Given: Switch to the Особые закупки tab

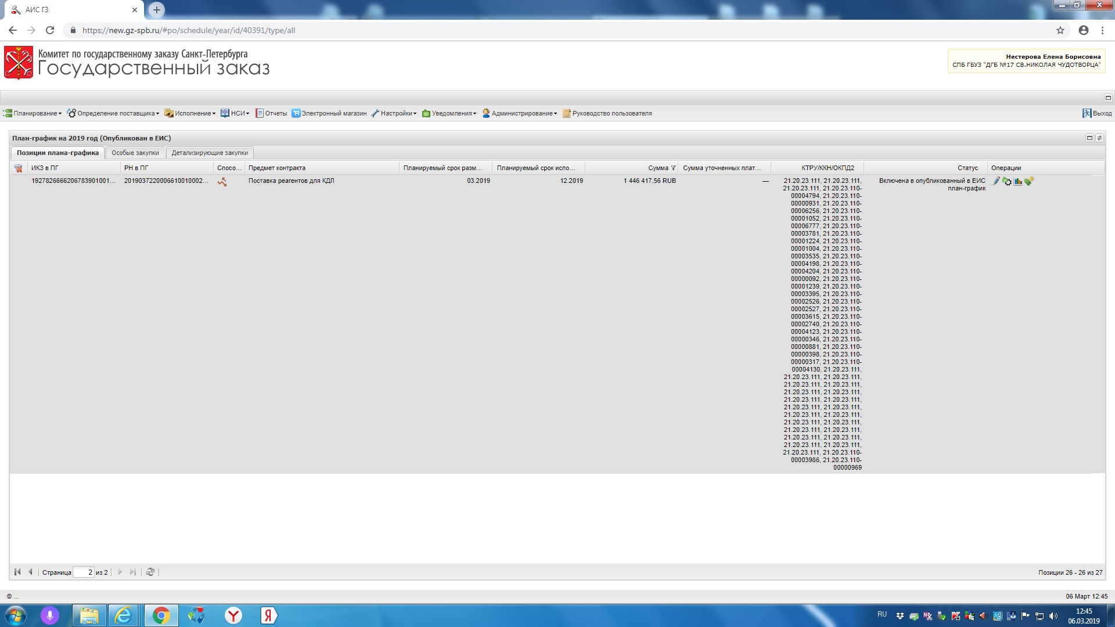Looking at the screenshot, I should coord(135,153).
